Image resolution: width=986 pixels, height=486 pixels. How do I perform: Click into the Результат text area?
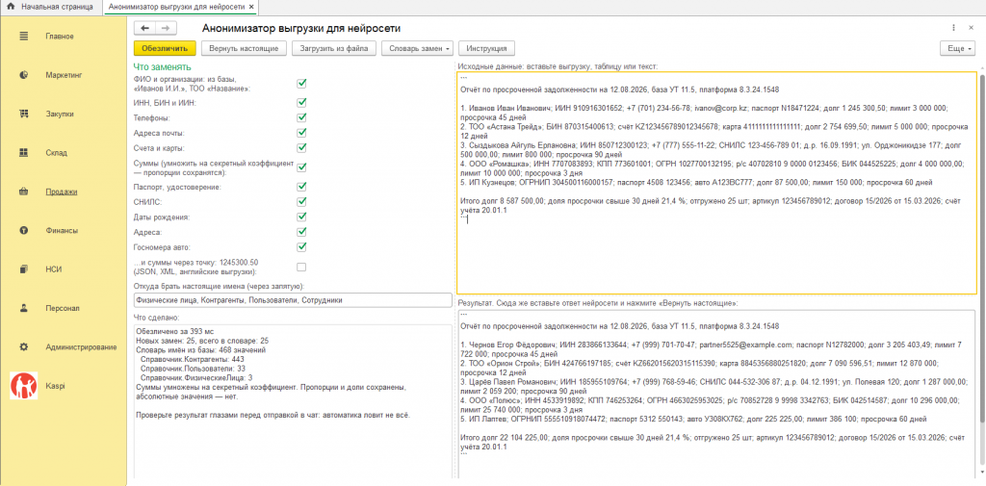[x=716, y=393]
